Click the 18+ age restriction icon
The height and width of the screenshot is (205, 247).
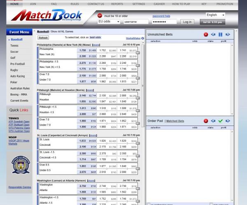pos(100,16)
